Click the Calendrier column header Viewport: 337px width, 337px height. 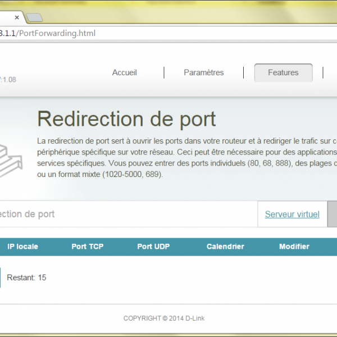pos(225,247)
